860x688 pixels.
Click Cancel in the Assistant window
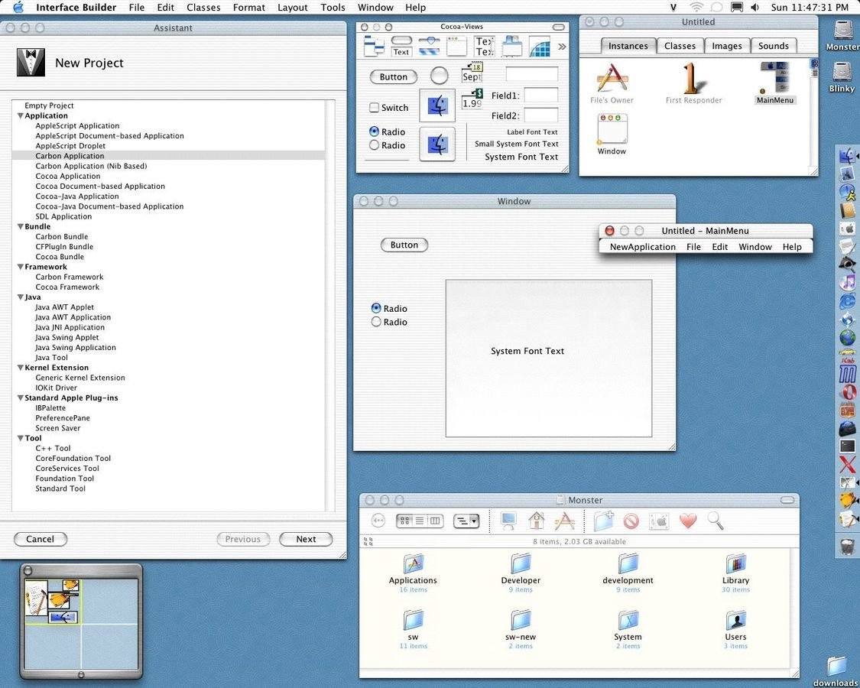40,540
